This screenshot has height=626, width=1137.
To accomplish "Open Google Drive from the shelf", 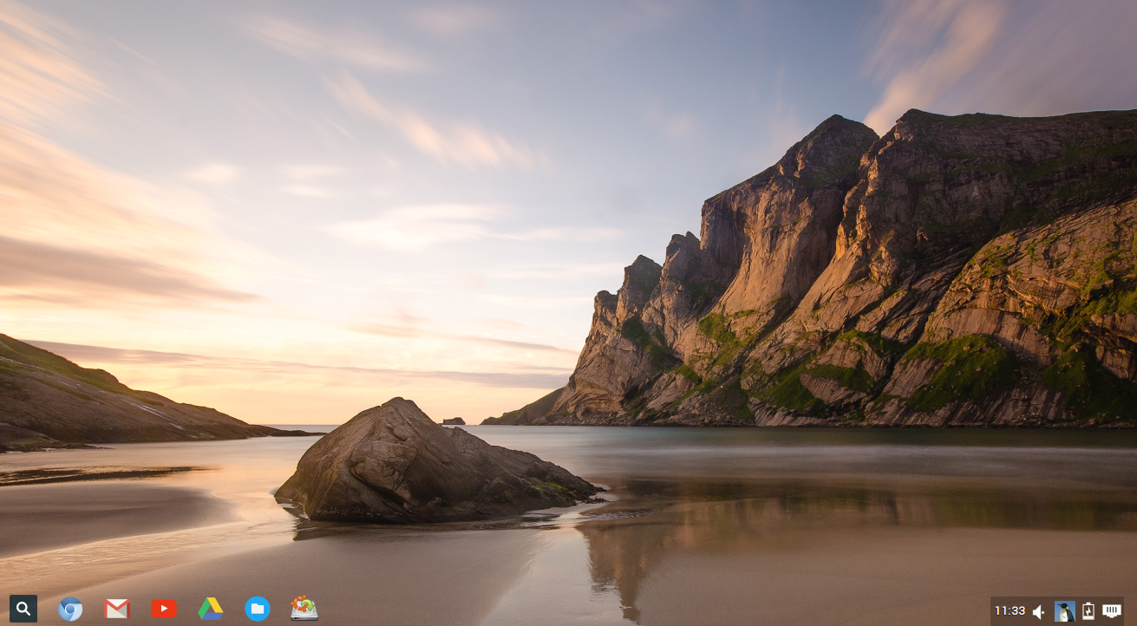I will pos(211,609).
